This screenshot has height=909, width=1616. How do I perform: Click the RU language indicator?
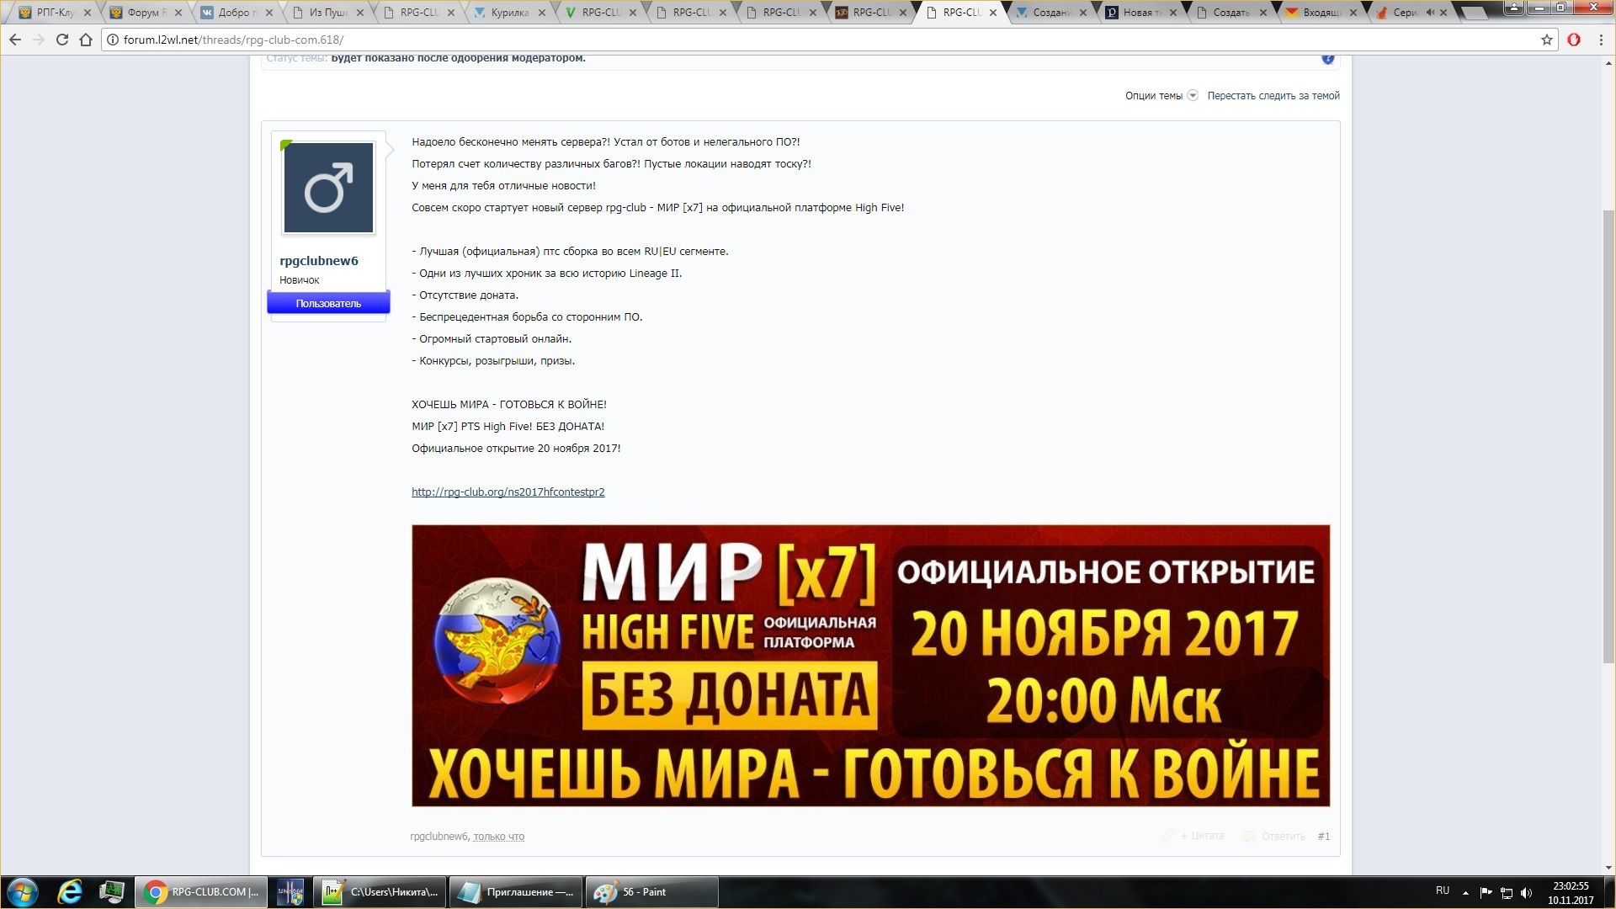click(1443, 890)
